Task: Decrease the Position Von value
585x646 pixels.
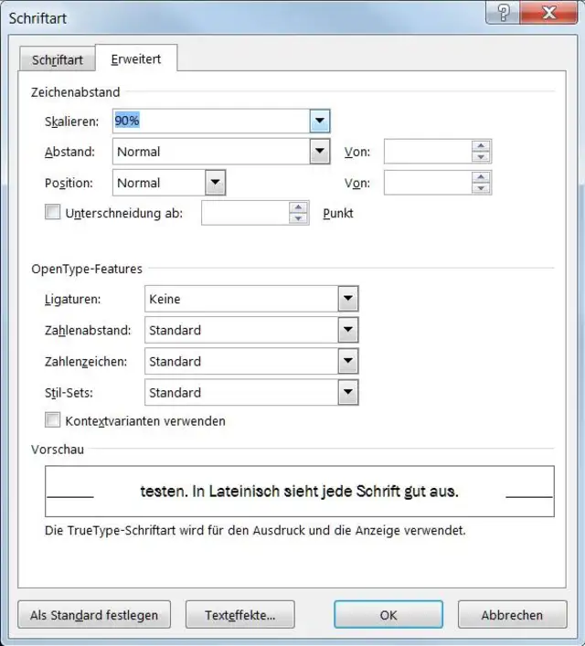Action: pos(482,188)
